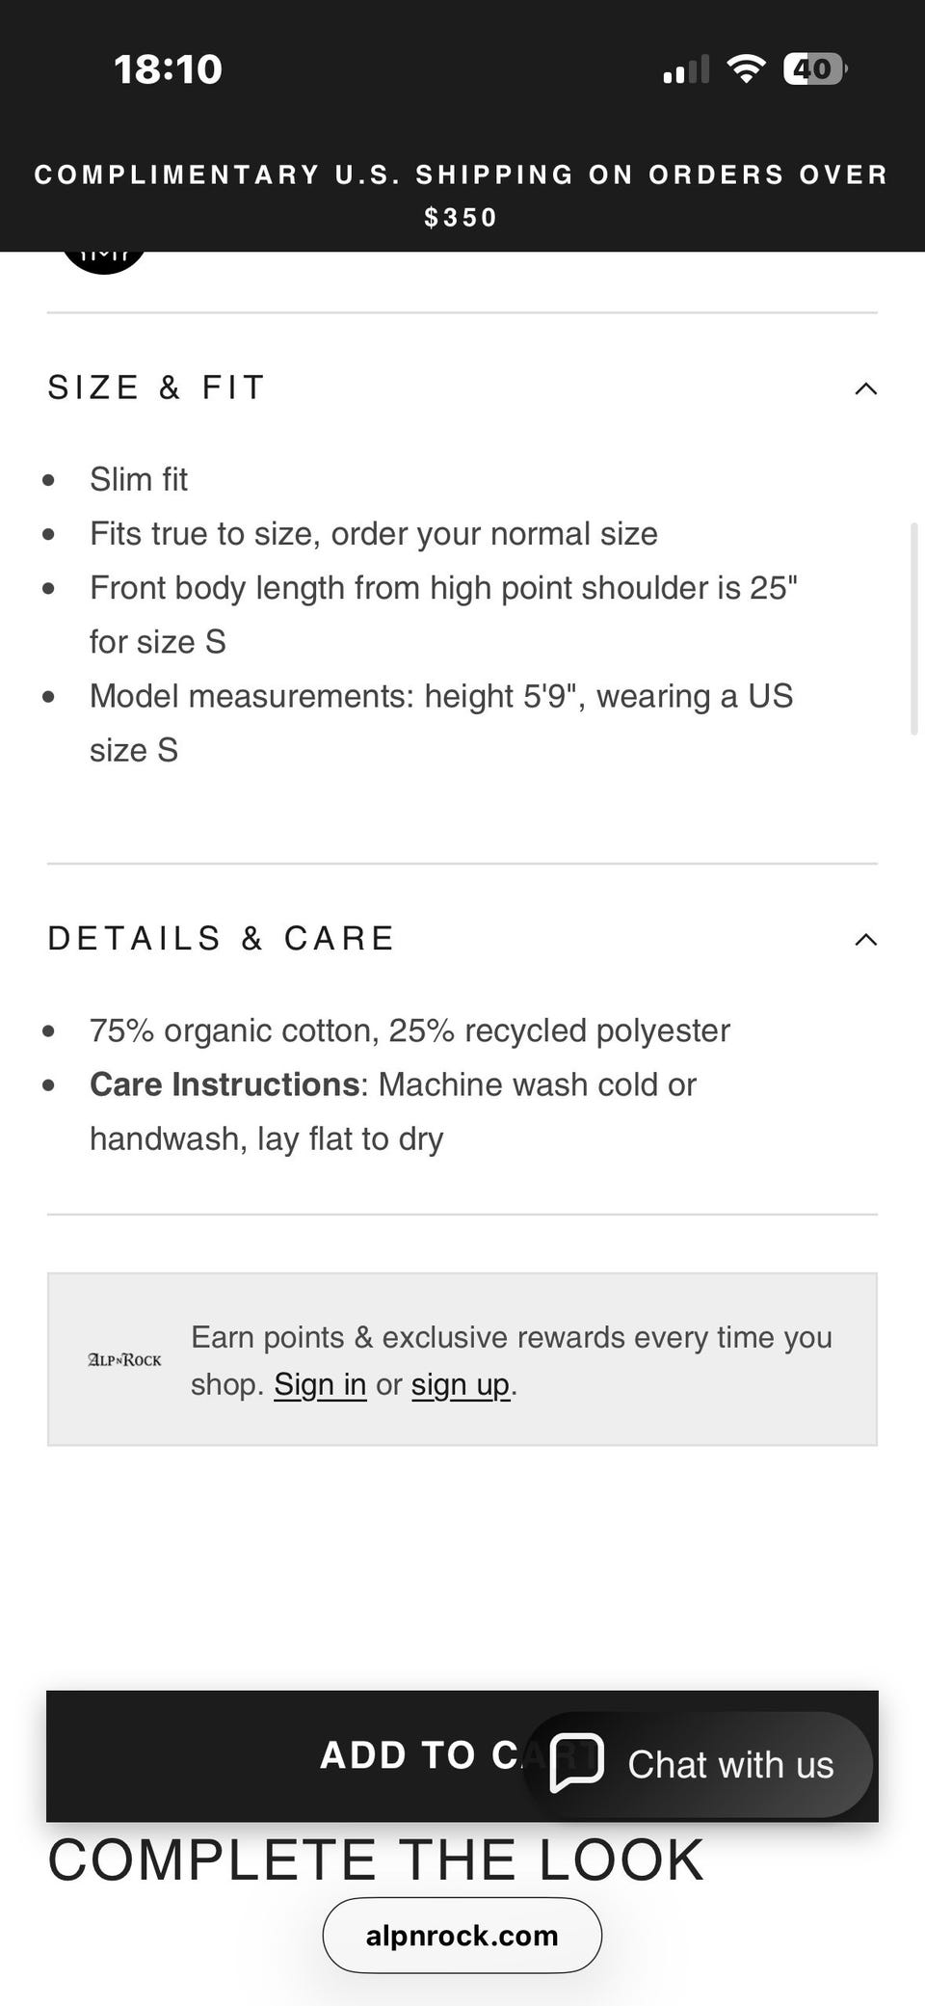Viewport: 925px width, 2006px height.
Task: Open the Sign in link
Action: coord(320,1384)
